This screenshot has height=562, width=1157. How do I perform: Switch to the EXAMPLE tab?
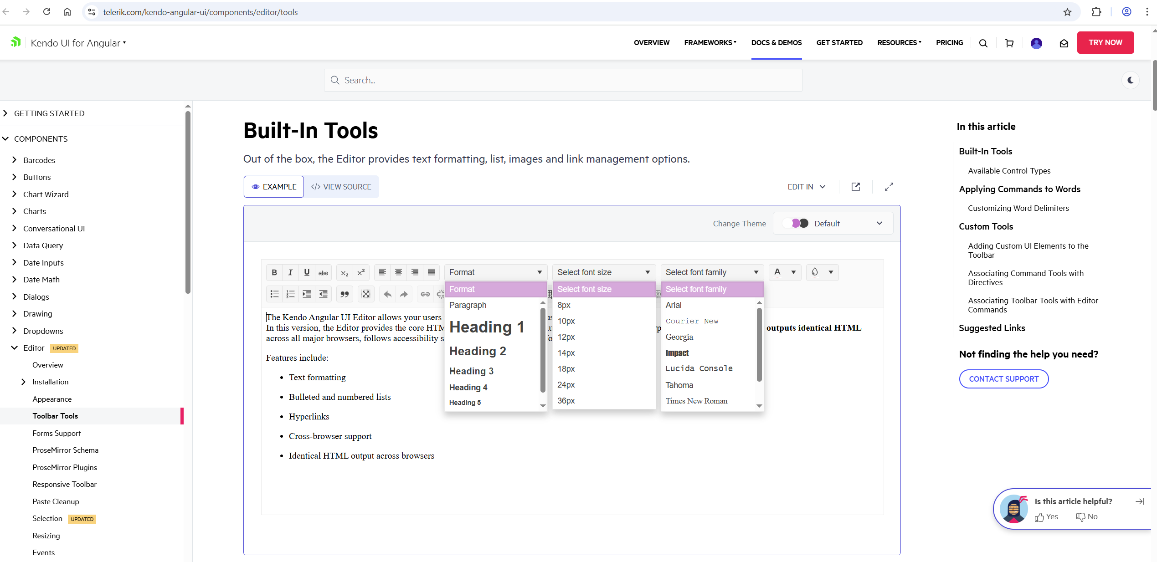(274, 187)
